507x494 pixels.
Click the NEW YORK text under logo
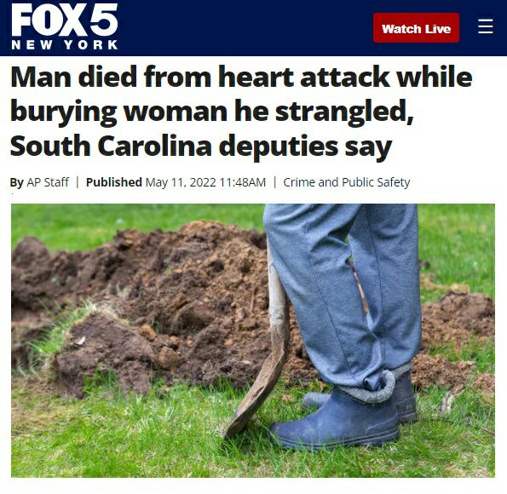[65, 44]
